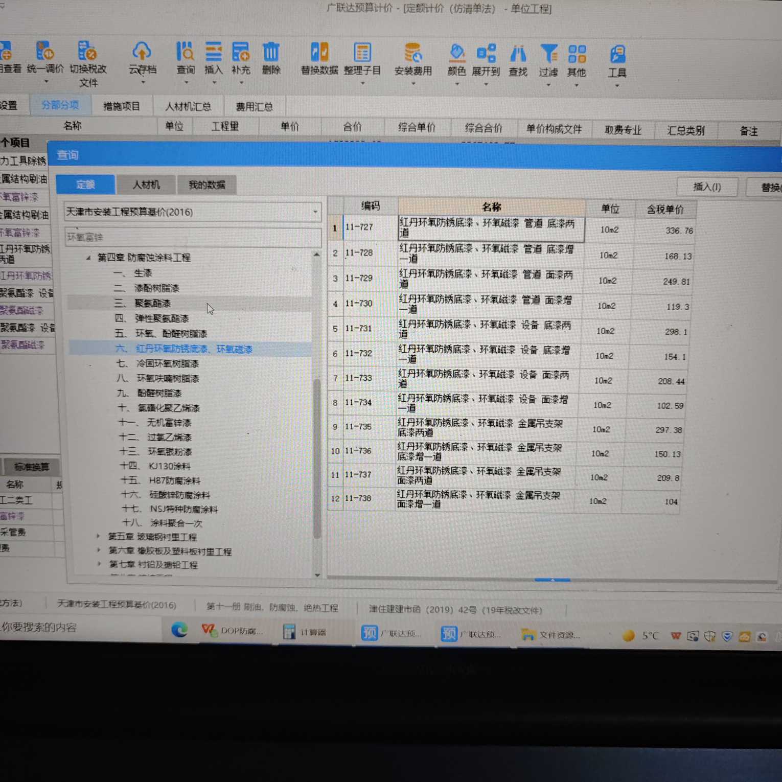Screen dimensions: 782x782
Task: Click the 统一调价 toolbar icon
Action: click(x=44, y=51)
